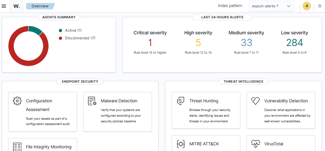Open the hamburger navigation menu
The height and width of the screenshot is (151, 325).
coord(4,6)
